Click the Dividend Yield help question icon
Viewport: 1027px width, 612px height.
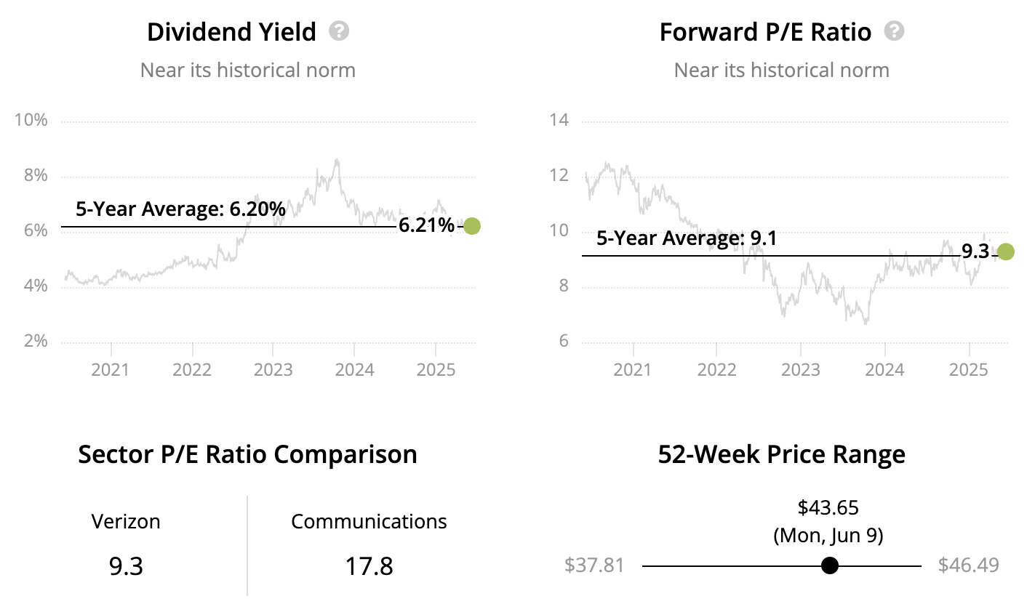click(339, 31)
